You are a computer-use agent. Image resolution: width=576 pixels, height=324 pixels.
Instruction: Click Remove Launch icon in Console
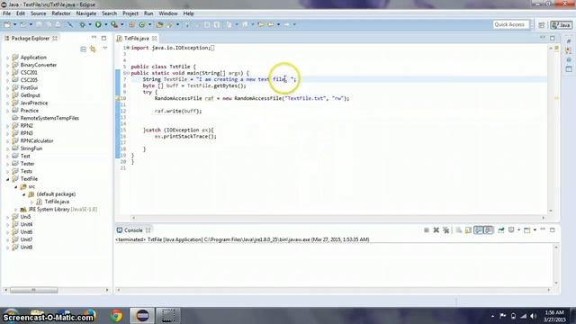[436, 230]
